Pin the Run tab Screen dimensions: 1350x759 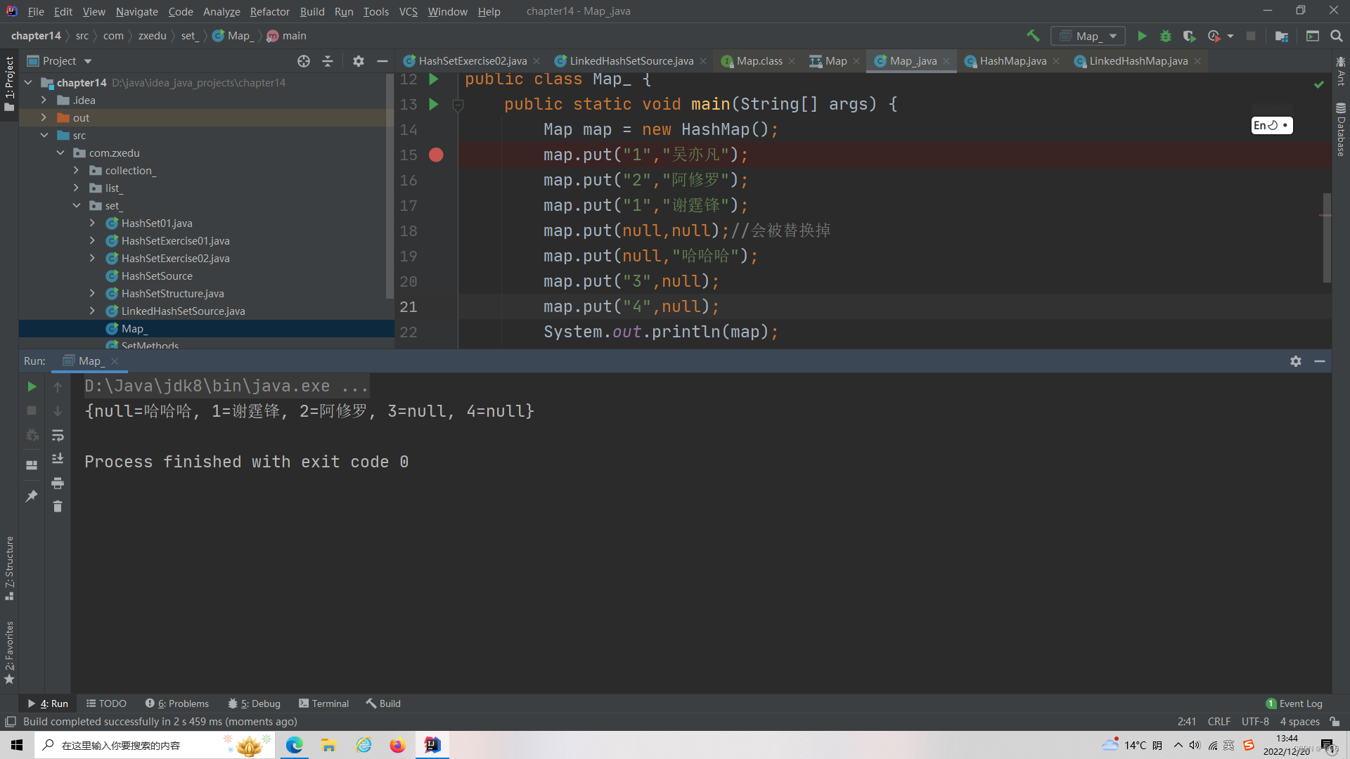pyautogui.click(x=32, y=496)
